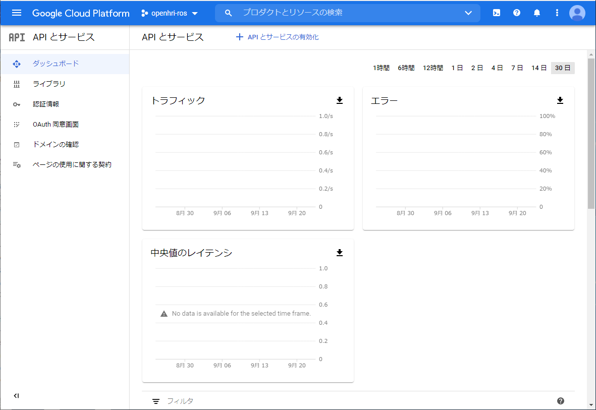Download the トラフィック chart data
This screenshot has width=596, height=410.
pos(340,100)
